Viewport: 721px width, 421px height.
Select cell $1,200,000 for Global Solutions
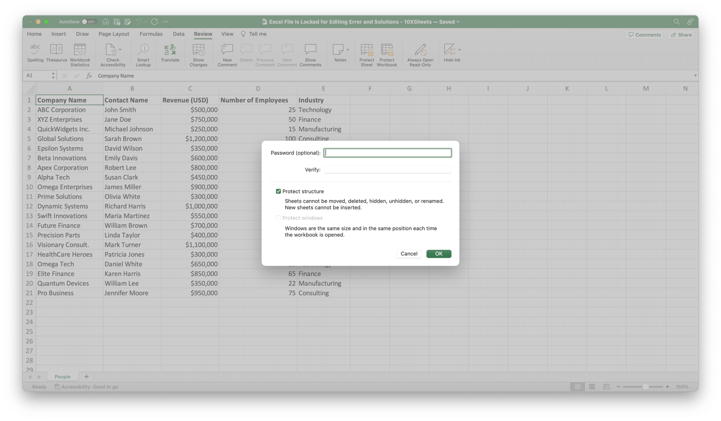coord(190,139)
